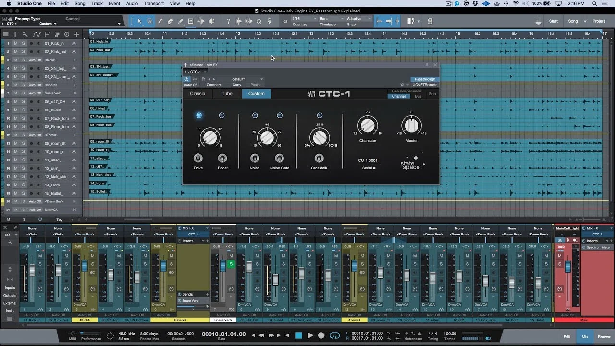Open the track list wrench settings icon

tap(25, 34)
